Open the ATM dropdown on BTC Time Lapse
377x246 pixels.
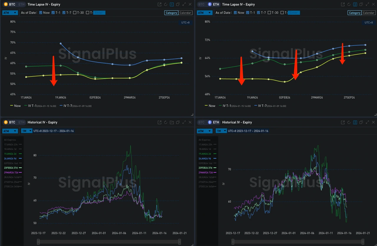pos(10,13)
